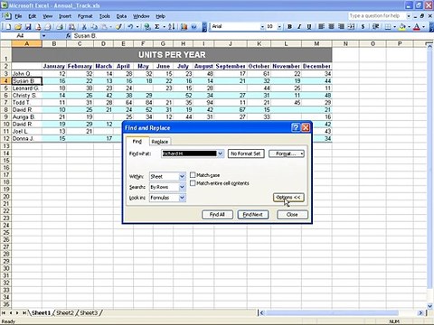Image resolution: width=434 pixels, height=325 pixels.
Task: Switch to the Sheet3 worksheet tab
Action: (89, 313)
